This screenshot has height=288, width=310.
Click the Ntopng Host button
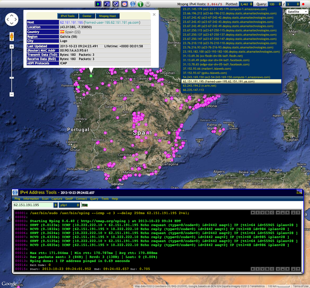pyautogui.click(x=107, y=16)
